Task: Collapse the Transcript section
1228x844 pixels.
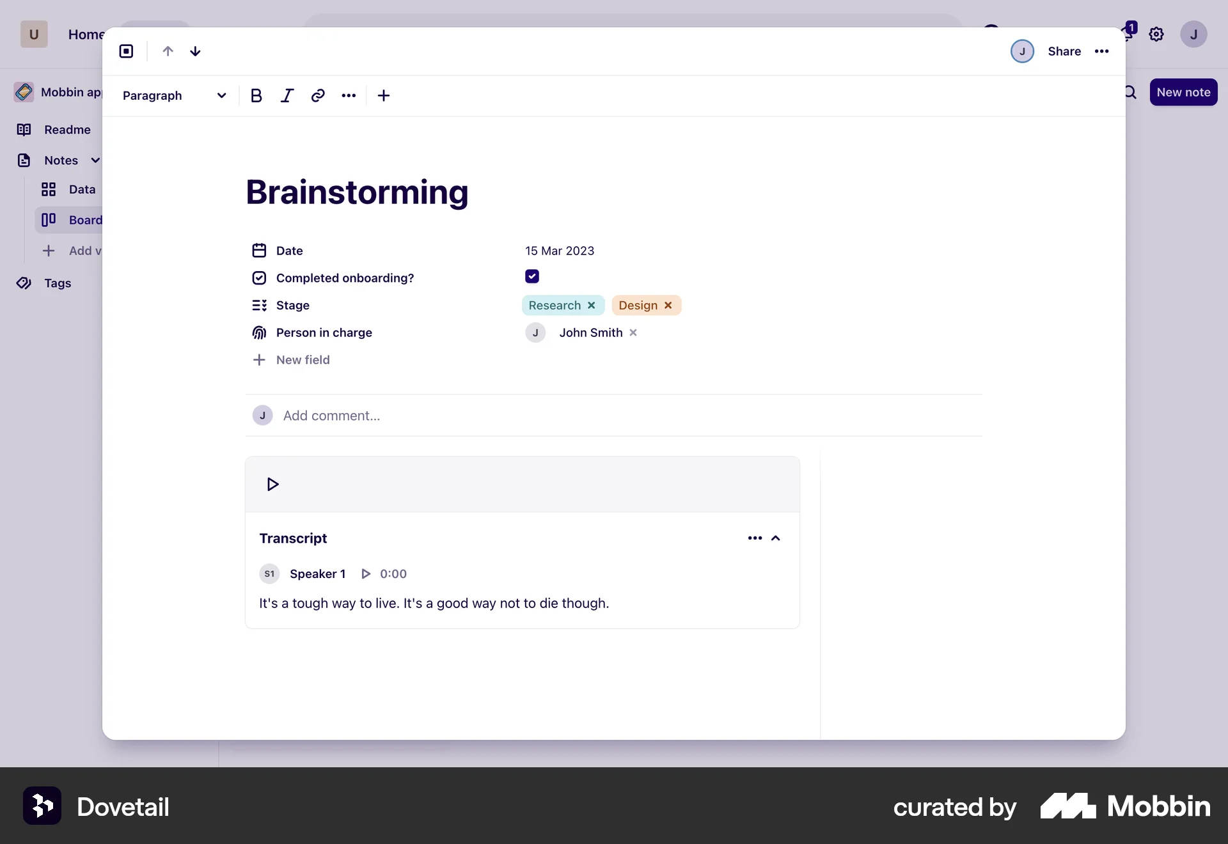Action: [x=776, y=538]
